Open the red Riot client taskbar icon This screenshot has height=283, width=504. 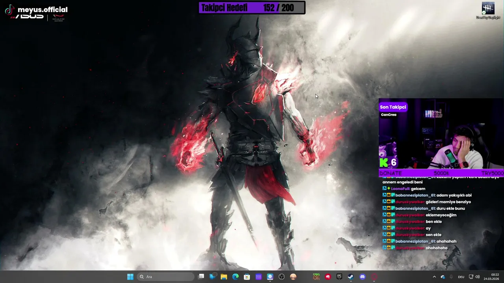click(328, 277)
